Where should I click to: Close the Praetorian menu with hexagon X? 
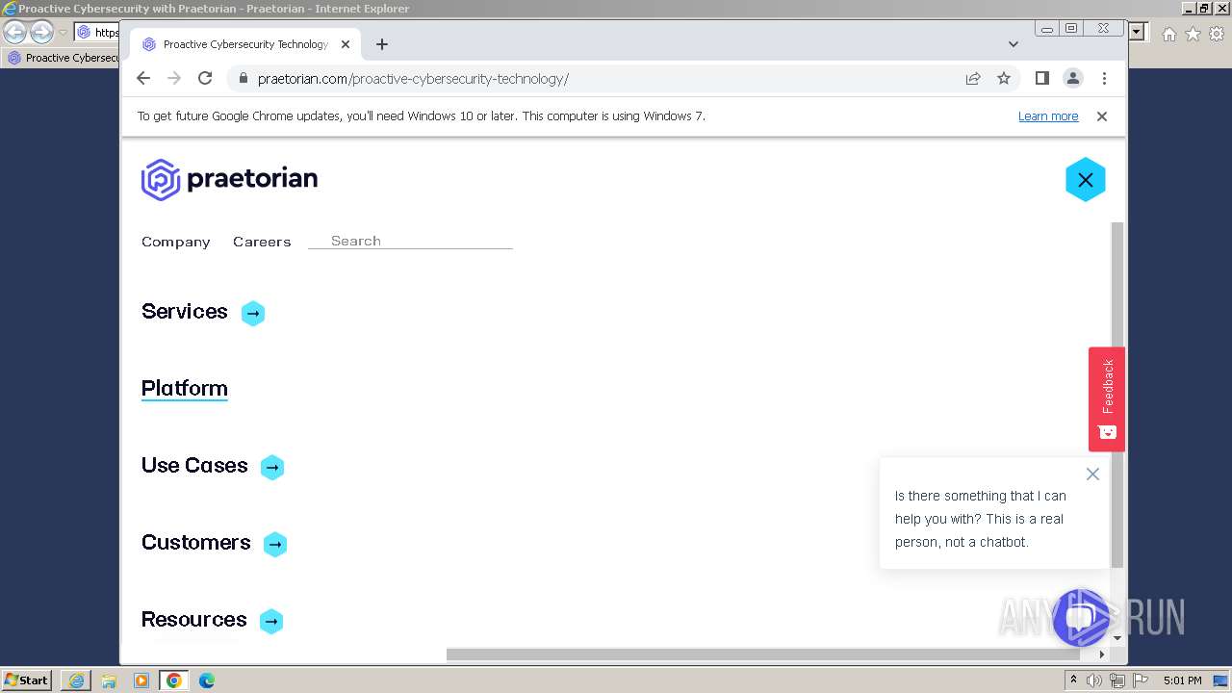[1085, 180]
